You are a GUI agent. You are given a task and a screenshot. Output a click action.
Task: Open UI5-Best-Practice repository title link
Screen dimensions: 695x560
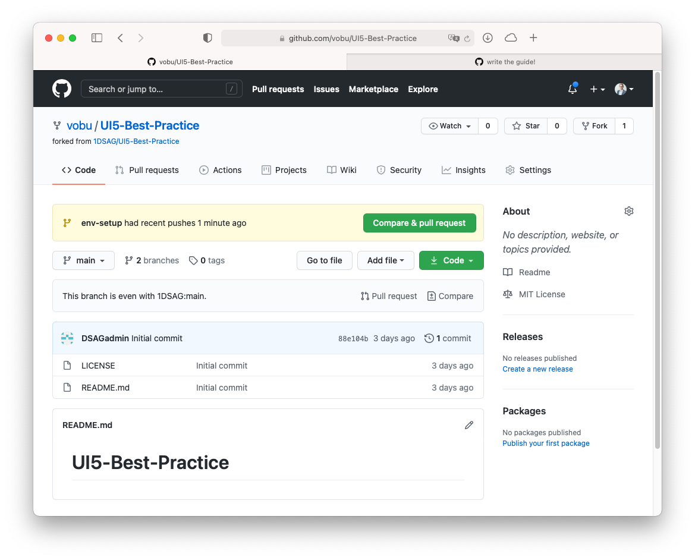click(150, 126)
